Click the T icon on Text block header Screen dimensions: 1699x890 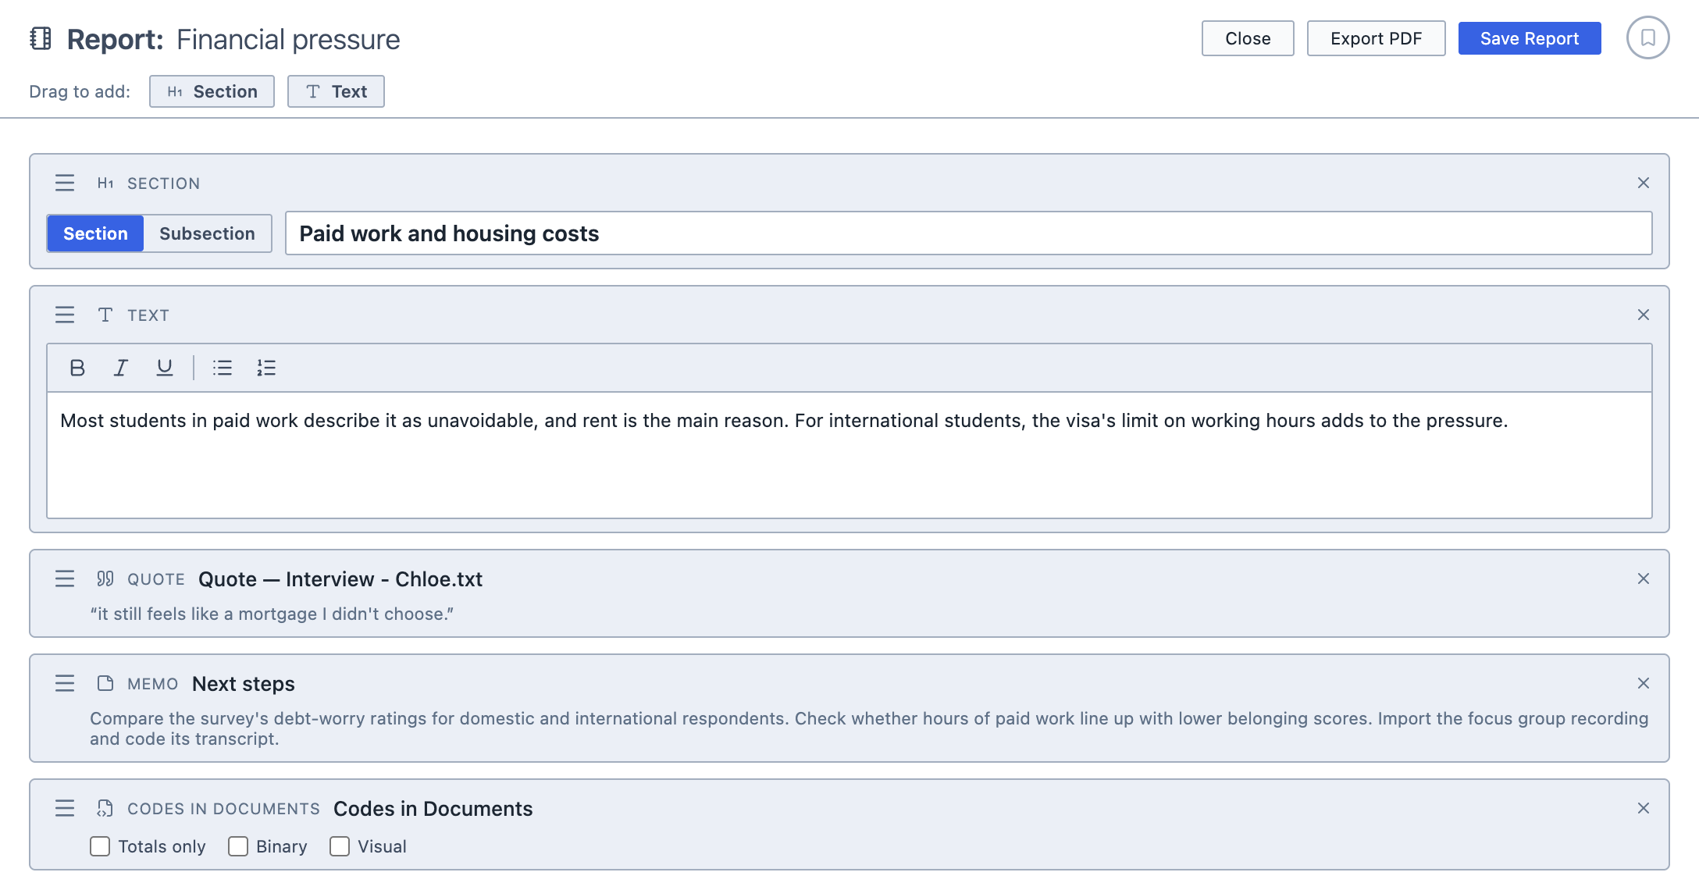(x=105, y=315)
